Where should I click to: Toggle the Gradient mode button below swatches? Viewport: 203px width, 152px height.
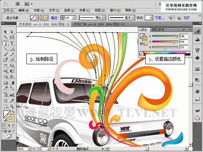9,125
